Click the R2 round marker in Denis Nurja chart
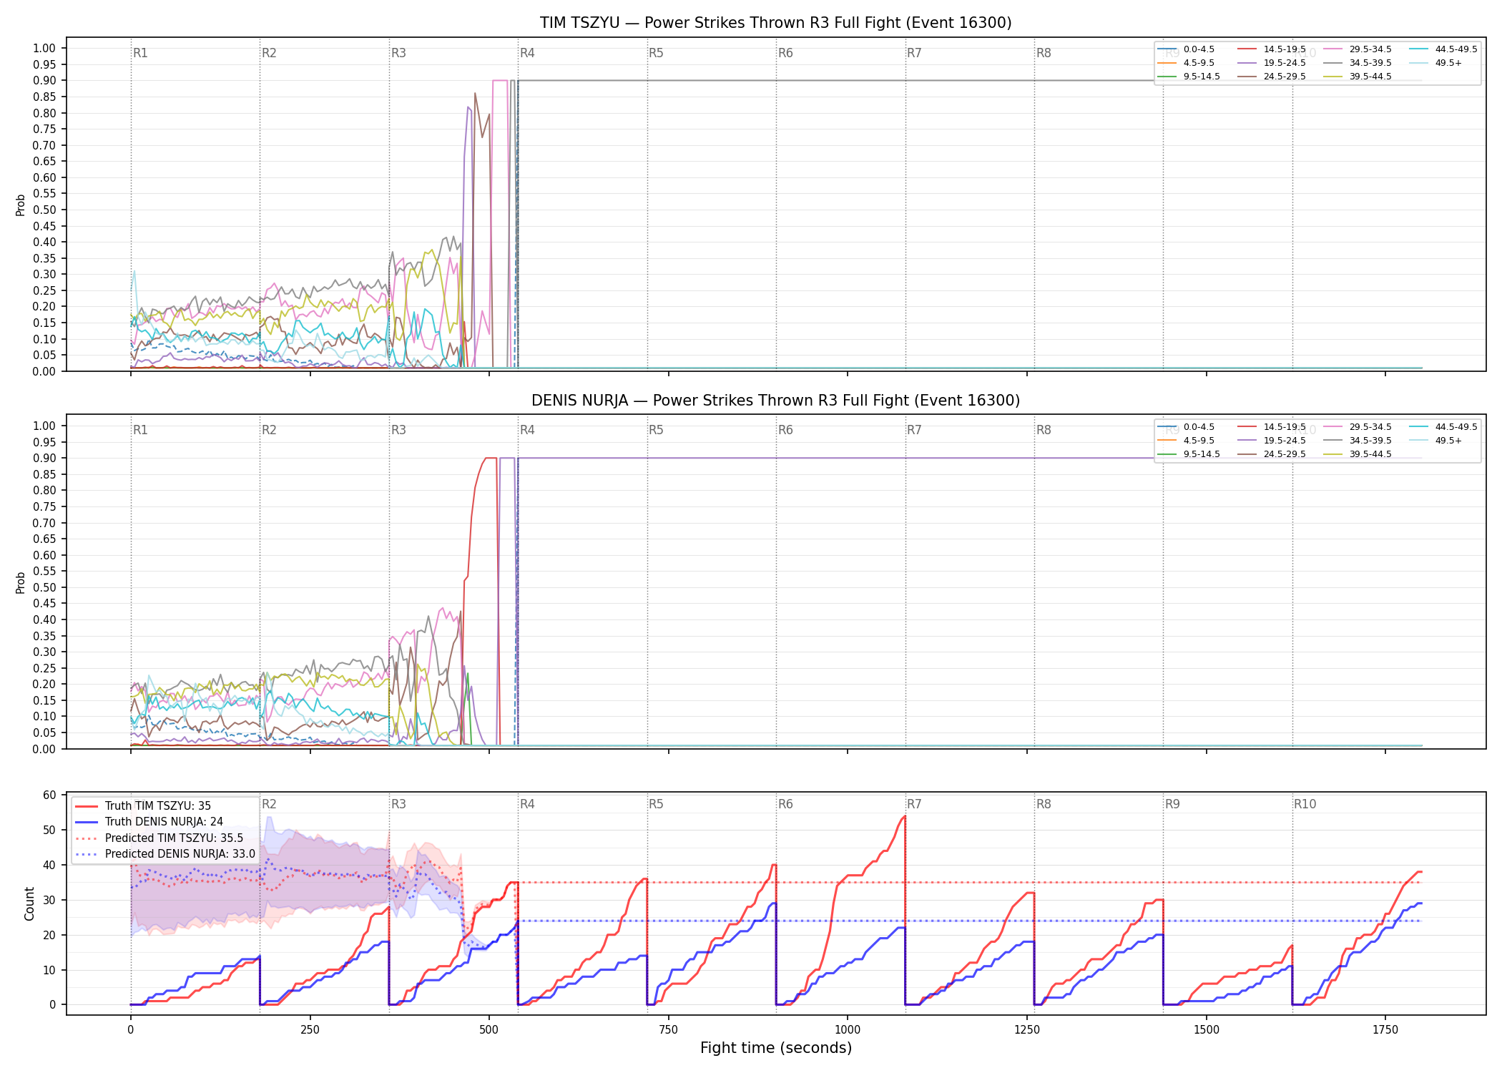The image size is (1502, 1073). 269,430
